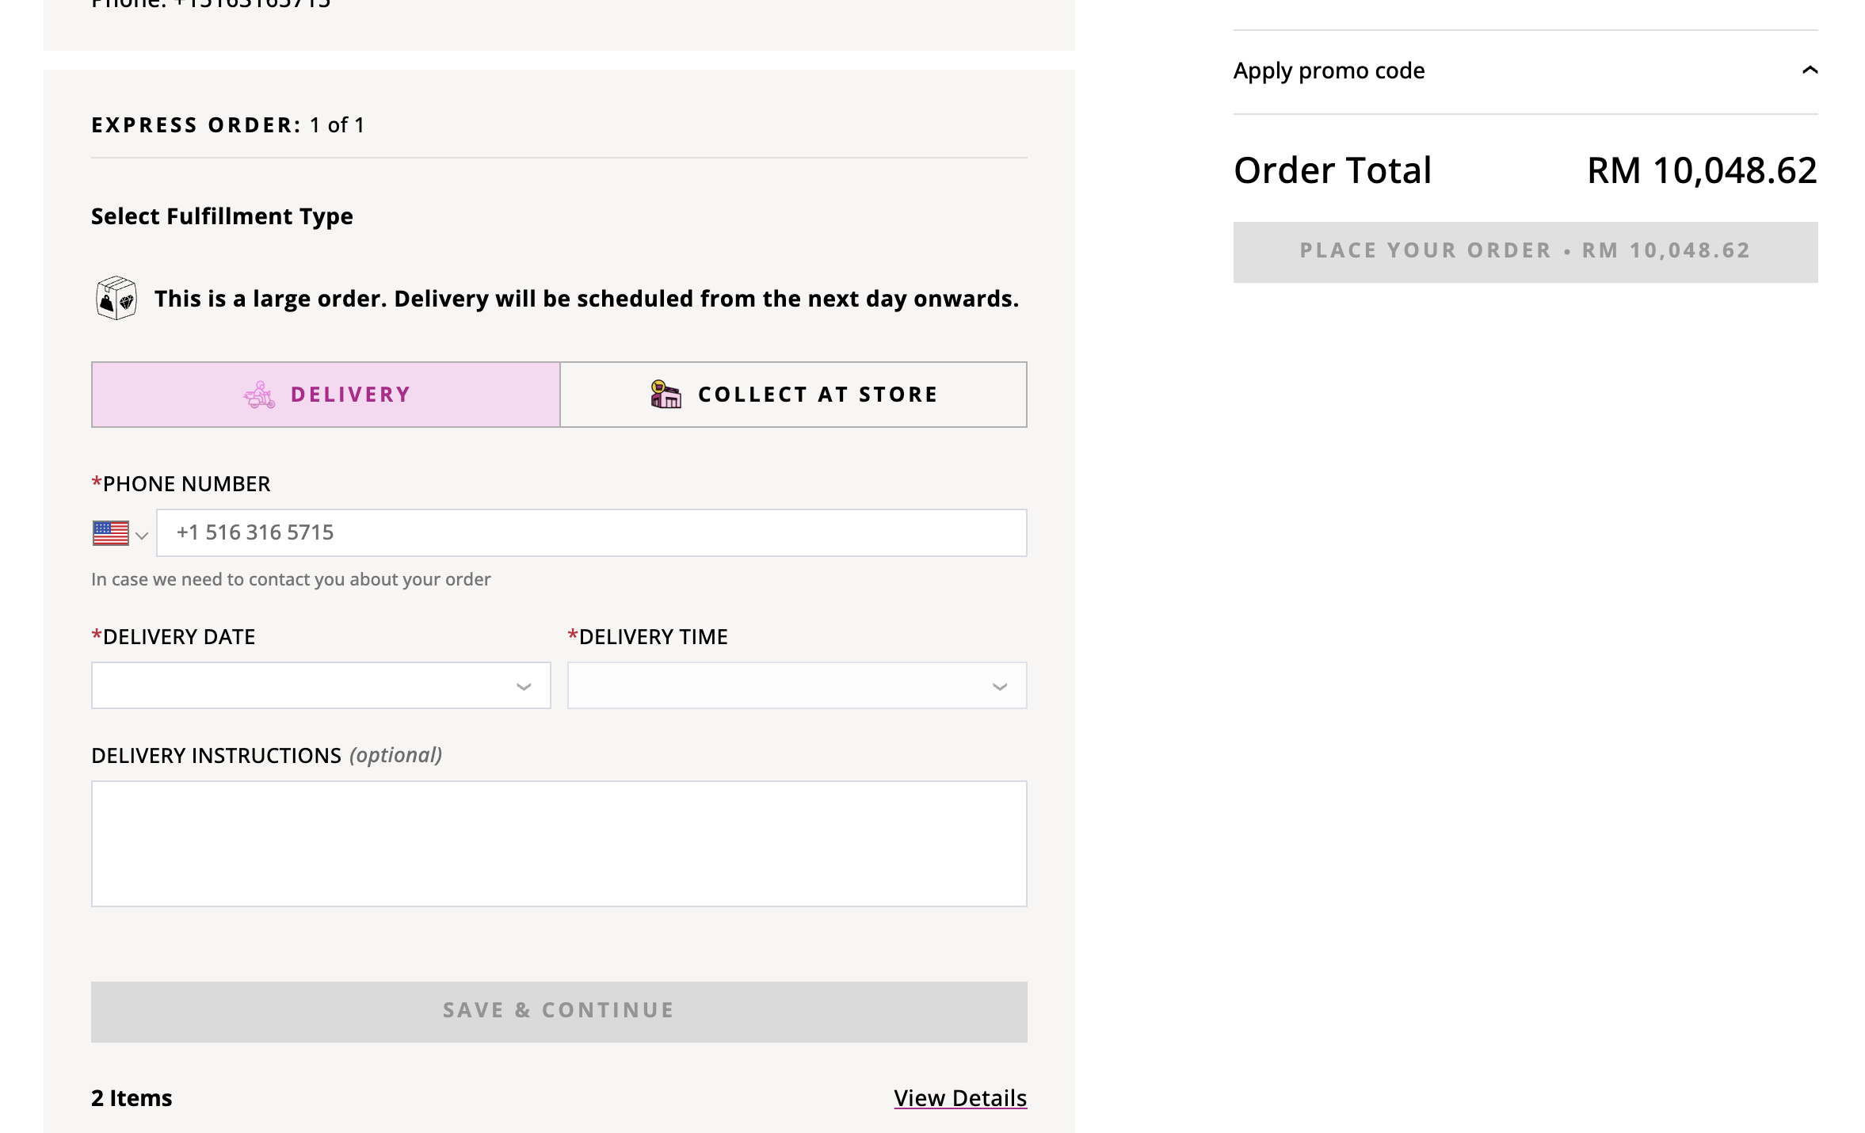
Task: Collapse the Apply promo code chevron
Action: pos(1810,71)
